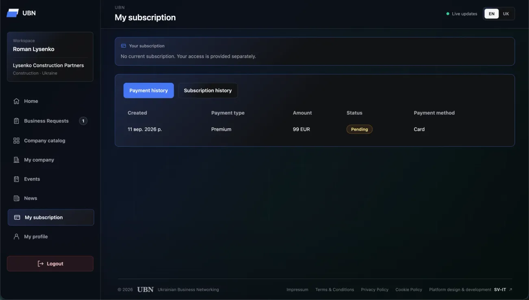The height and width of the screenshot is (300, 529).
Task: Click the Business Requests clipboard icon
Action: 16,121
